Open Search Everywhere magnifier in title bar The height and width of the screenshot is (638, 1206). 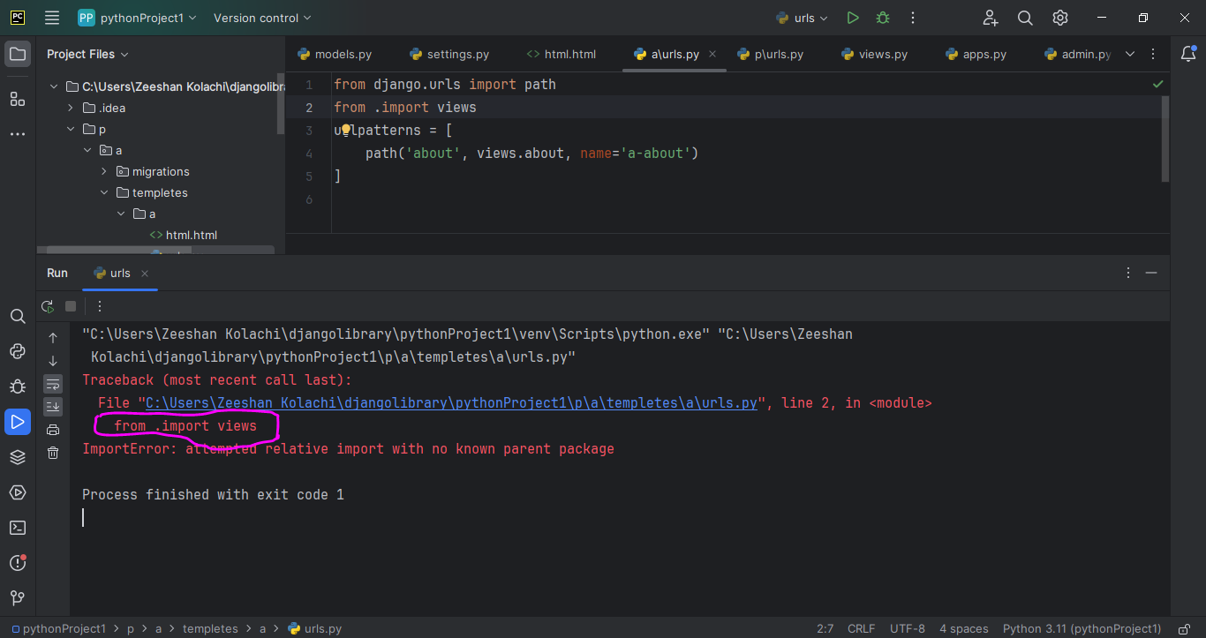coord(1025,18)
